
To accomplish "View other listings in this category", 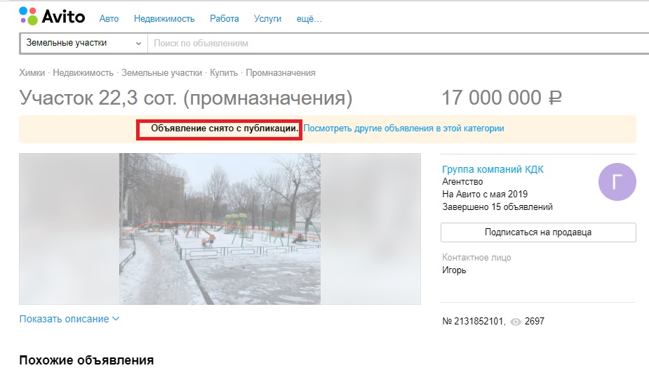I will coord(403,129).
